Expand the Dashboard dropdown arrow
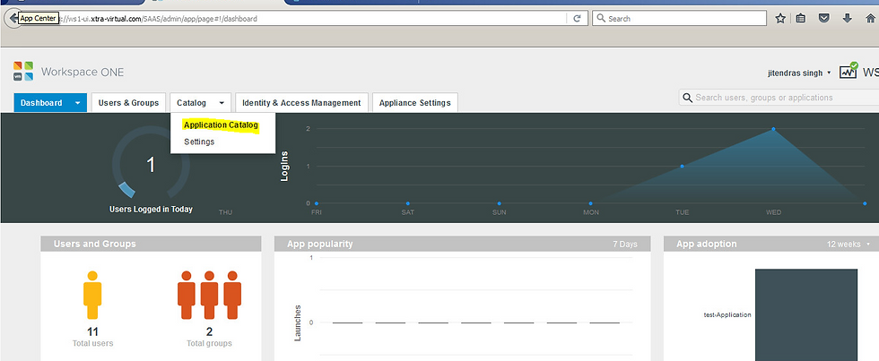 [78, 103]
